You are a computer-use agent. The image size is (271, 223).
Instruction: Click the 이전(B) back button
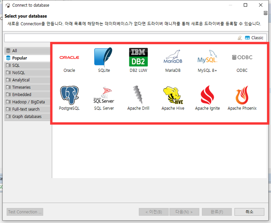tap(154, 212)
